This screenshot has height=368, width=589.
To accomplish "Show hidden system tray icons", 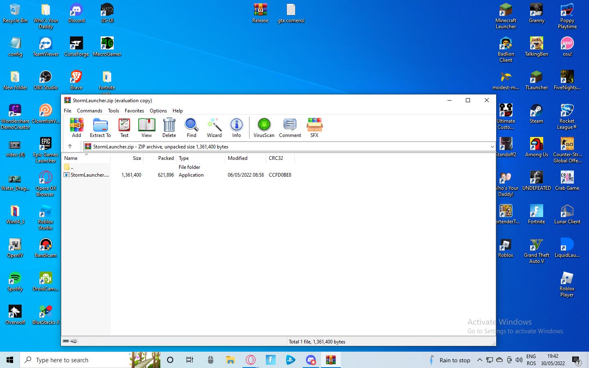I will [x=479, y=360].
